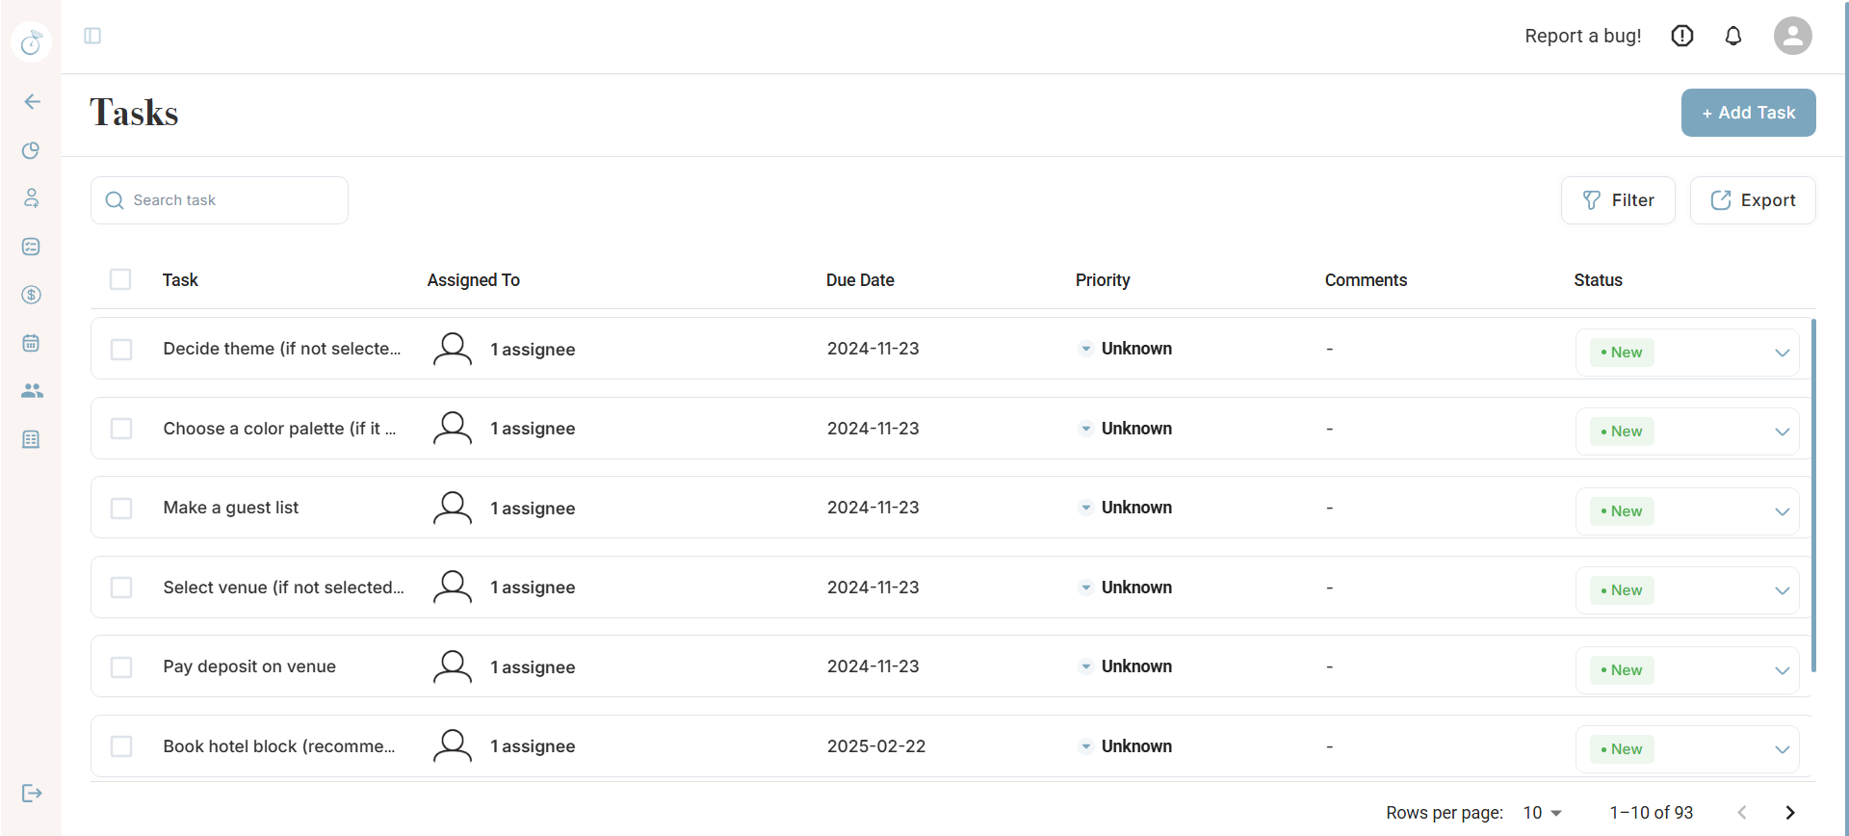1849x836 pixels.
Task: Click the Add Task button
Action: click(1748, 113)
